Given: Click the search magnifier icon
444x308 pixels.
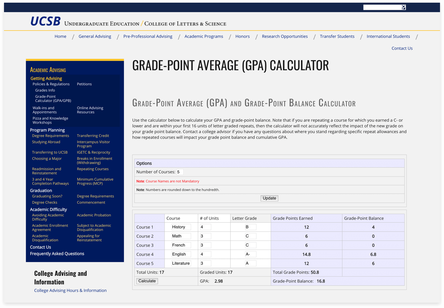Looking at the screenshot, I should [404, 7].
